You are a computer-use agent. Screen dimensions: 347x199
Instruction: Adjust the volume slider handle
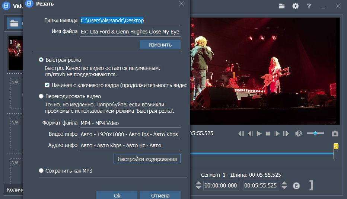pyautogui.click(x=315, y=133)
